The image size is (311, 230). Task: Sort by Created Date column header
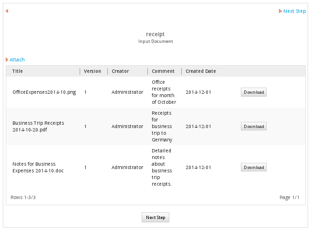click(x=201, y=71)
